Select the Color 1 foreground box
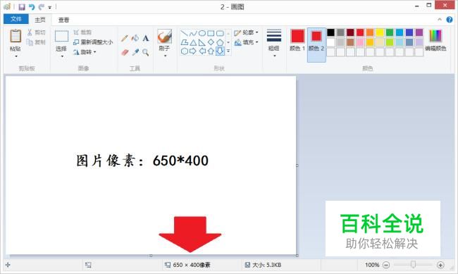This screenshot has height=274, width=458. (297, 40)
